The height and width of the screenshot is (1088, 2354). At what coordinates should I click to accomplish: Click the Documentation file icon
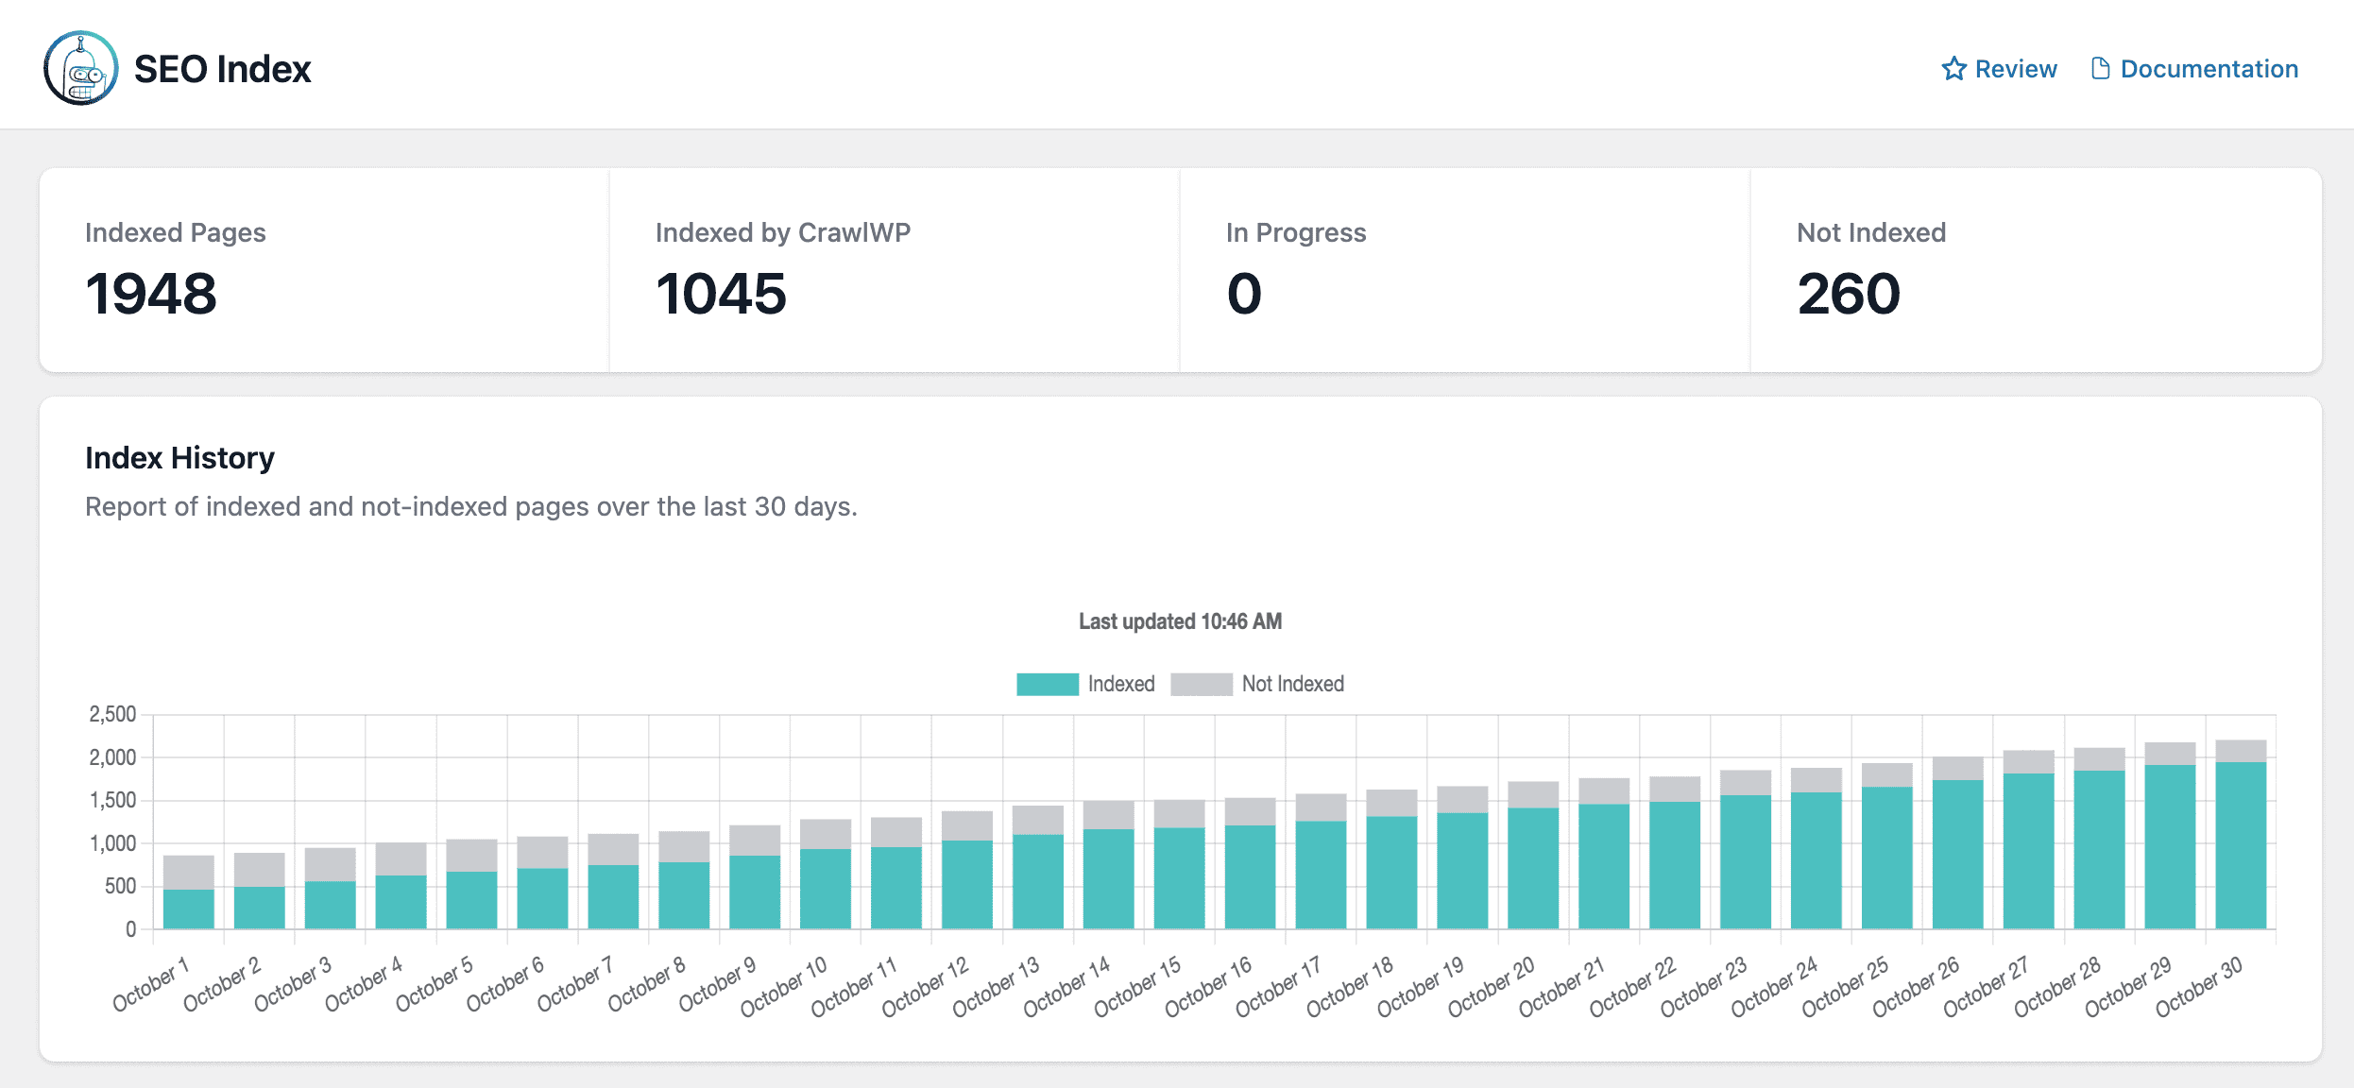point(2100,69)
